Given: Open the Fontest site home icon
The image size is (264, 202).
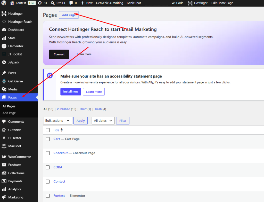Looking at the screenshot, I should pos(12,3).
